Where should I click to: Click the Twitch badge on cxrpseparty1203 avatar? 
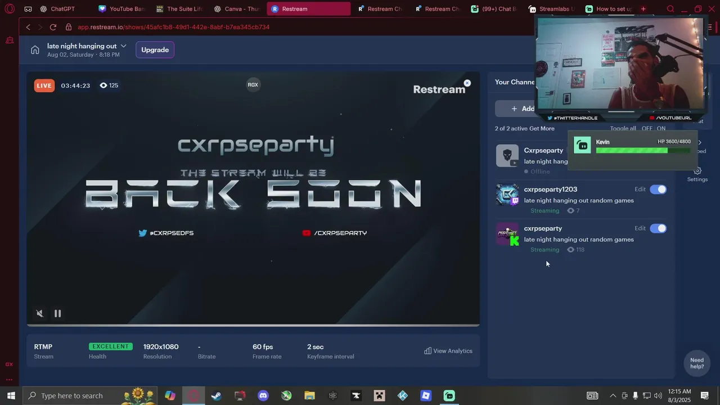515,200
